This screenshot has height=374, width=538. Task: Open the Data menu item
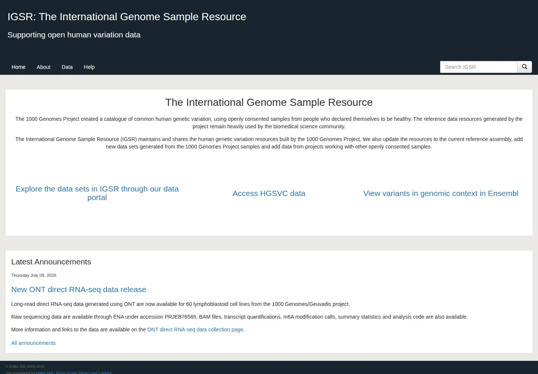pyautogui.click(x=67, y=67)
